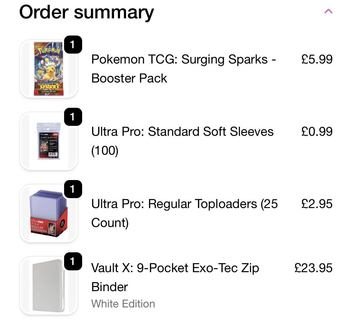
Task: Open the white Vault X binder thumbnail
Action: tap(49, 285)
